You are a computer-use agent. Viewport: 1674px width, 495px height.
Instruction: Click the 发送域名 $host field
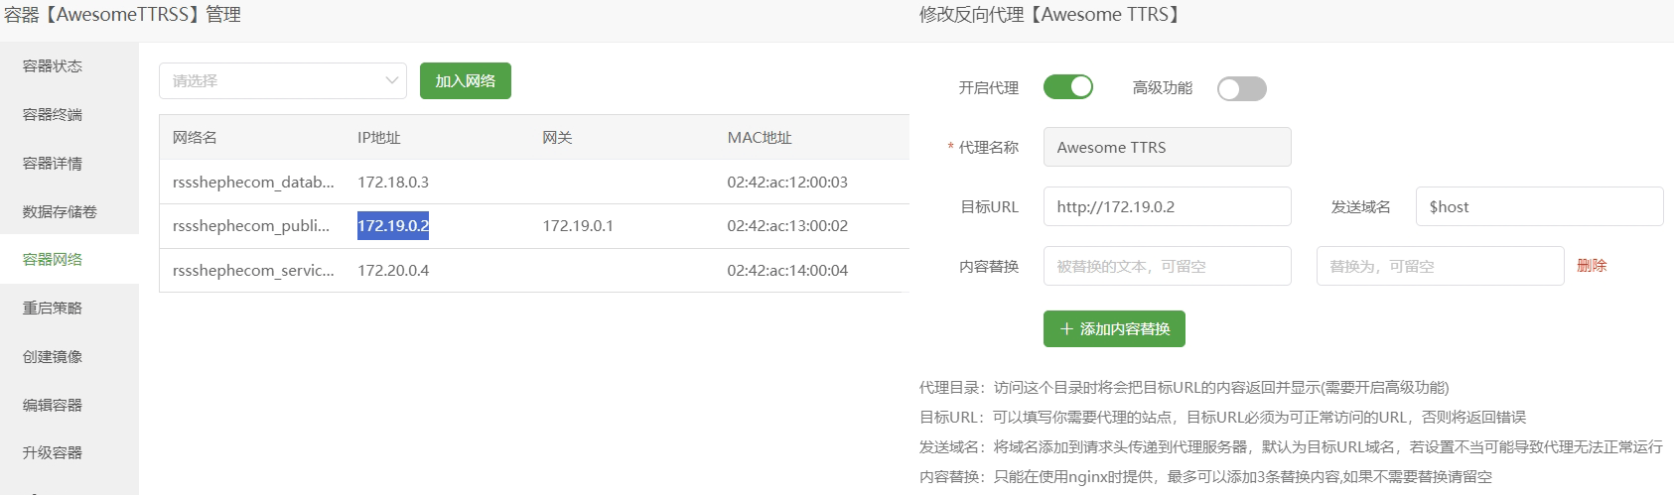pyautogui.click(x=1538, y=206)
